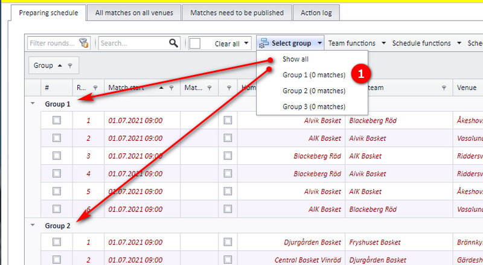Click Group 1 round 3 date 01.07.2021 09:00
The width and height of the screenshot is (483, 265).
(x=135, y=156)
